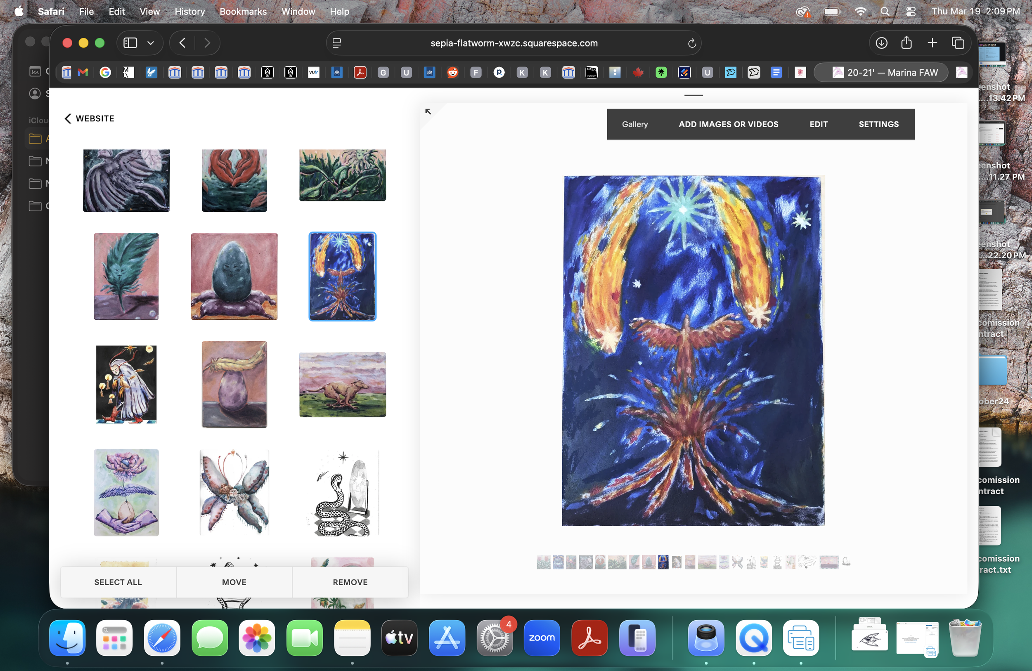Launch Zoom from the Dock
The width and height of the screenshot is (1032, 671).
[x=542, y=638]
